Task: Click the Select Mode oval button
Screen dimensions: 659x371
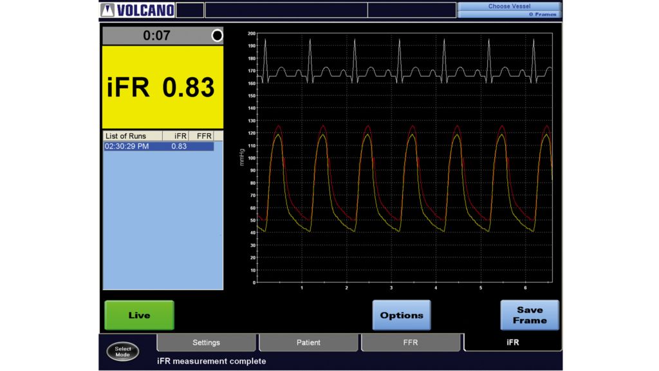Action: point(123,352)
